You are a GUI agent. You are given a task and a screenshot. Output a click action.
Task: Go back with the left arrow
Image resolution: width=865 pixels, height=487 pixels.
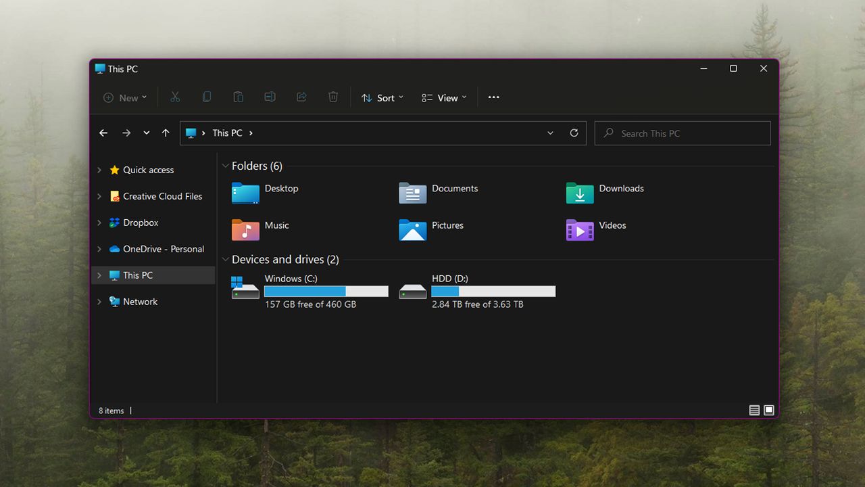tap(103, 133)
